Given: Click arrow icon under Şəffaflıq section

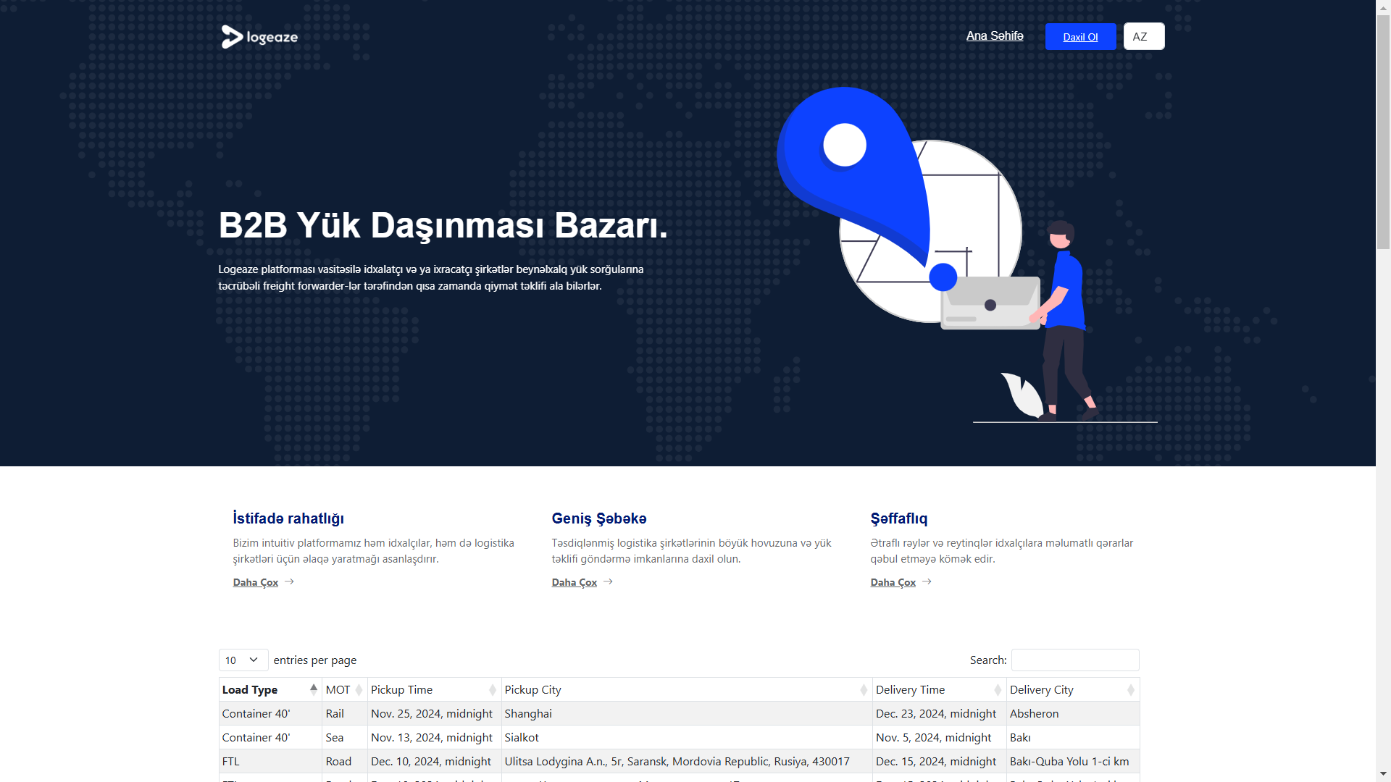Looking at the screenshot, I should click(x=927, y=581).
